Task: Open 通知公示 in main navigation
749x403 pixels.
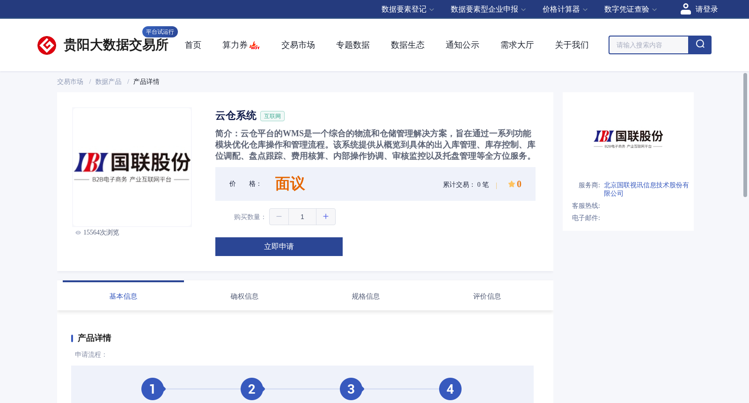Action: coord(463,45)
